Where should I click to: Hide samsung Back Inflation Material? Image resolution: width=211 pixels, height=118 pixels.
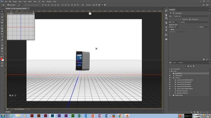[169, 89]
